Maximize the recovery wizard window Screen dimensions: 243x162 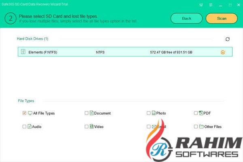(x=230, y=5)
